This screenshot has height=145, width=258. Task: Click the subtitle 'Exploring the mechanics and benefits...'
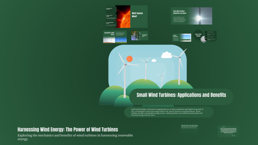tap(75, 137)
